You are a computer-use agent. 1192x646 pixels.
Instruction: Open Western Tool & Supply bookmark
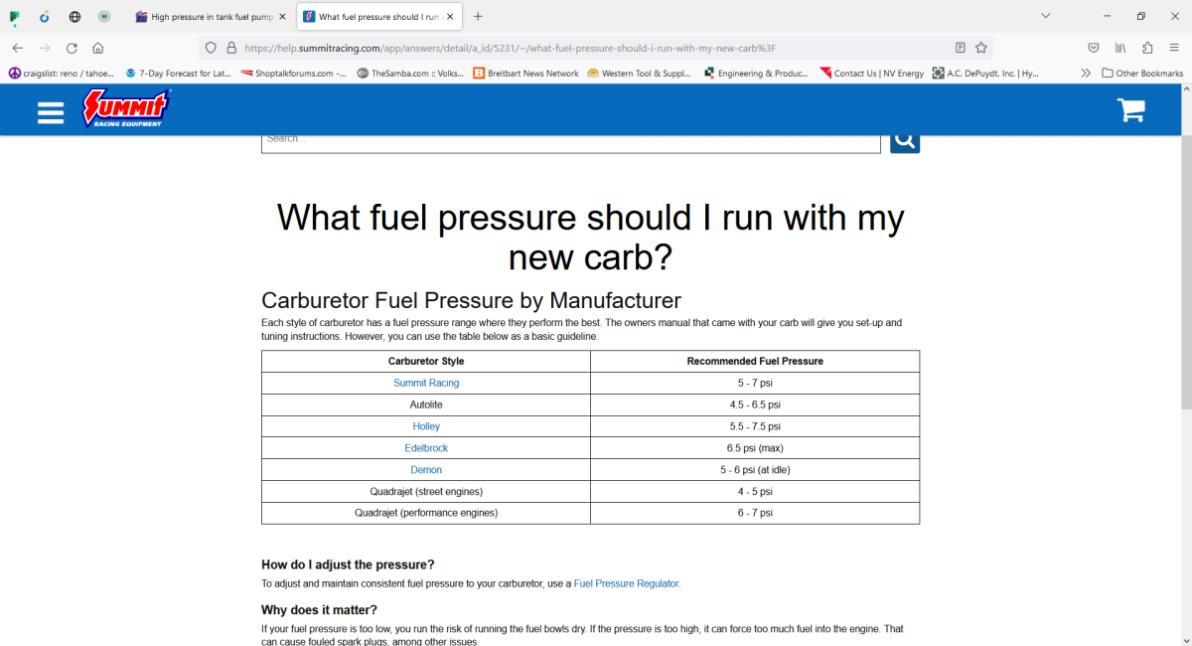coord(641,74)
